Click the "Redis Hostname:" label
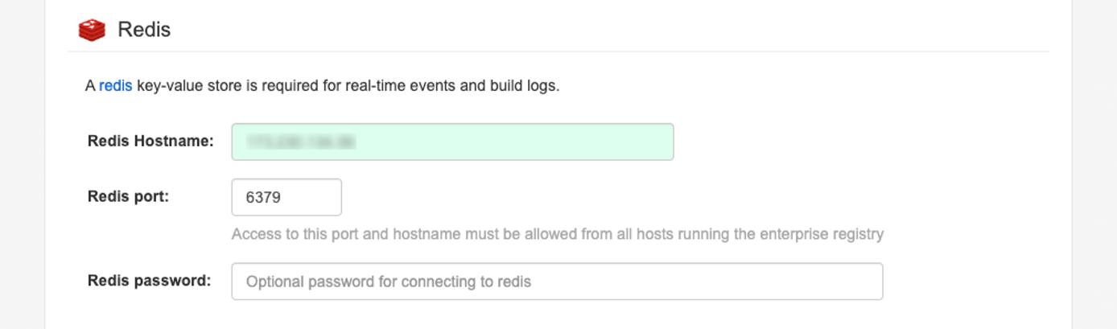The width and height of the screenshot is (1117, 329). point(150,142)
